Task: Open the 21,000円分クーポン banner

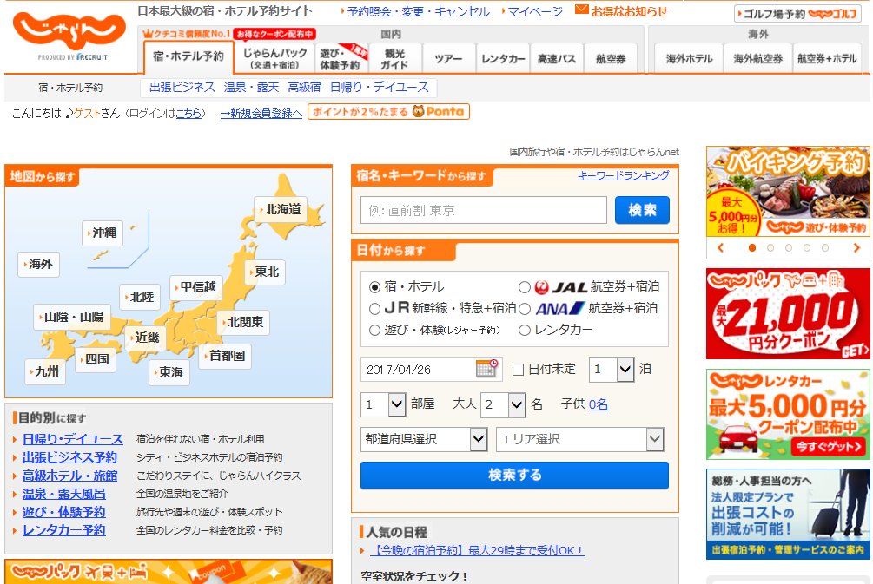Action: pos(788,313)
